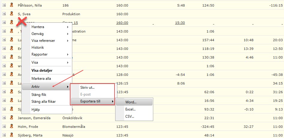The width and height of the screenshot is (284, 138).
Task: Expand the S, Svea row
Action: 4,14
